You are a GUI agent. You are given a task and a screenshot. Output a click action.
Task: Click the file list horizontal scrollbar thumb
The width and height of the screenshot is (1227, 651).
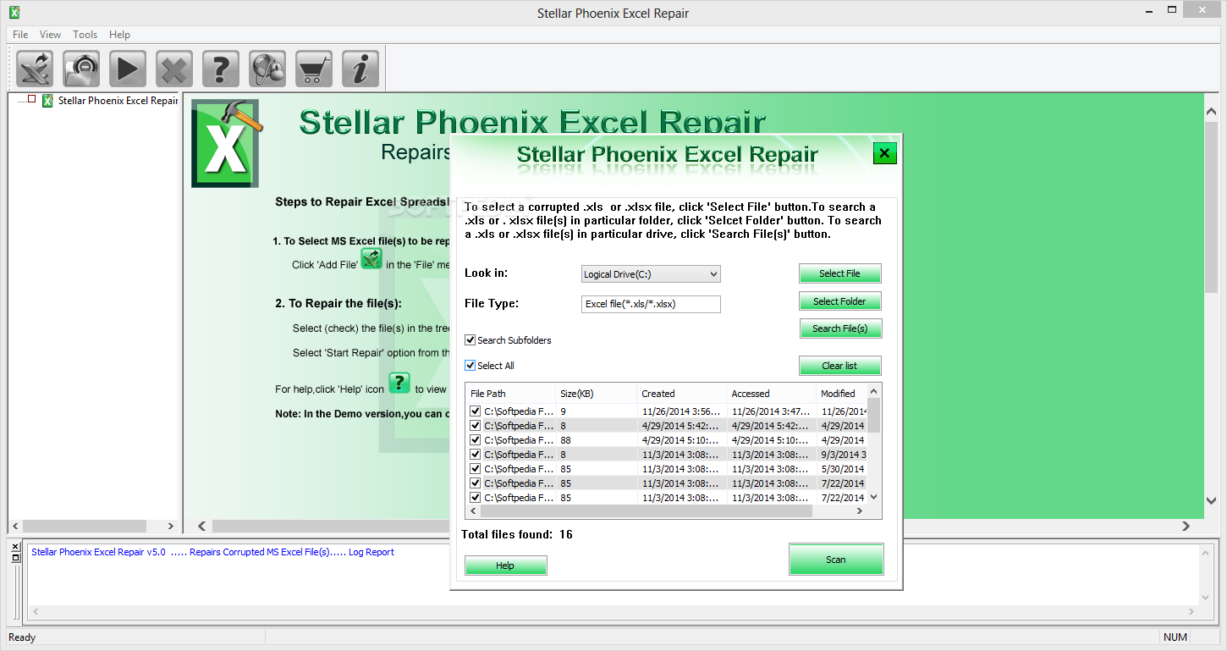[647, 511]
